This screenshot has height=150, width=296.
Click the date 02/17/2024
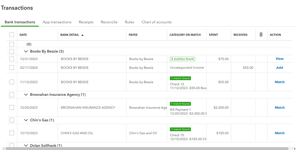tap(29, 68)
